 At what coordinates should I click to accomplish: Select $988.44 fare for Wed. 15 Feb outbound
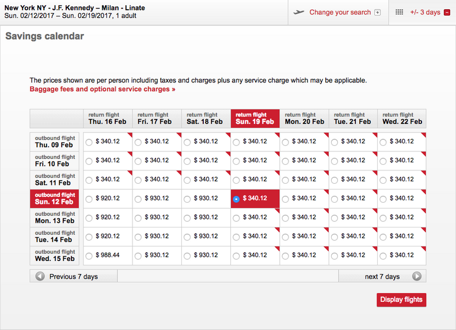click(x=89, y=256)
